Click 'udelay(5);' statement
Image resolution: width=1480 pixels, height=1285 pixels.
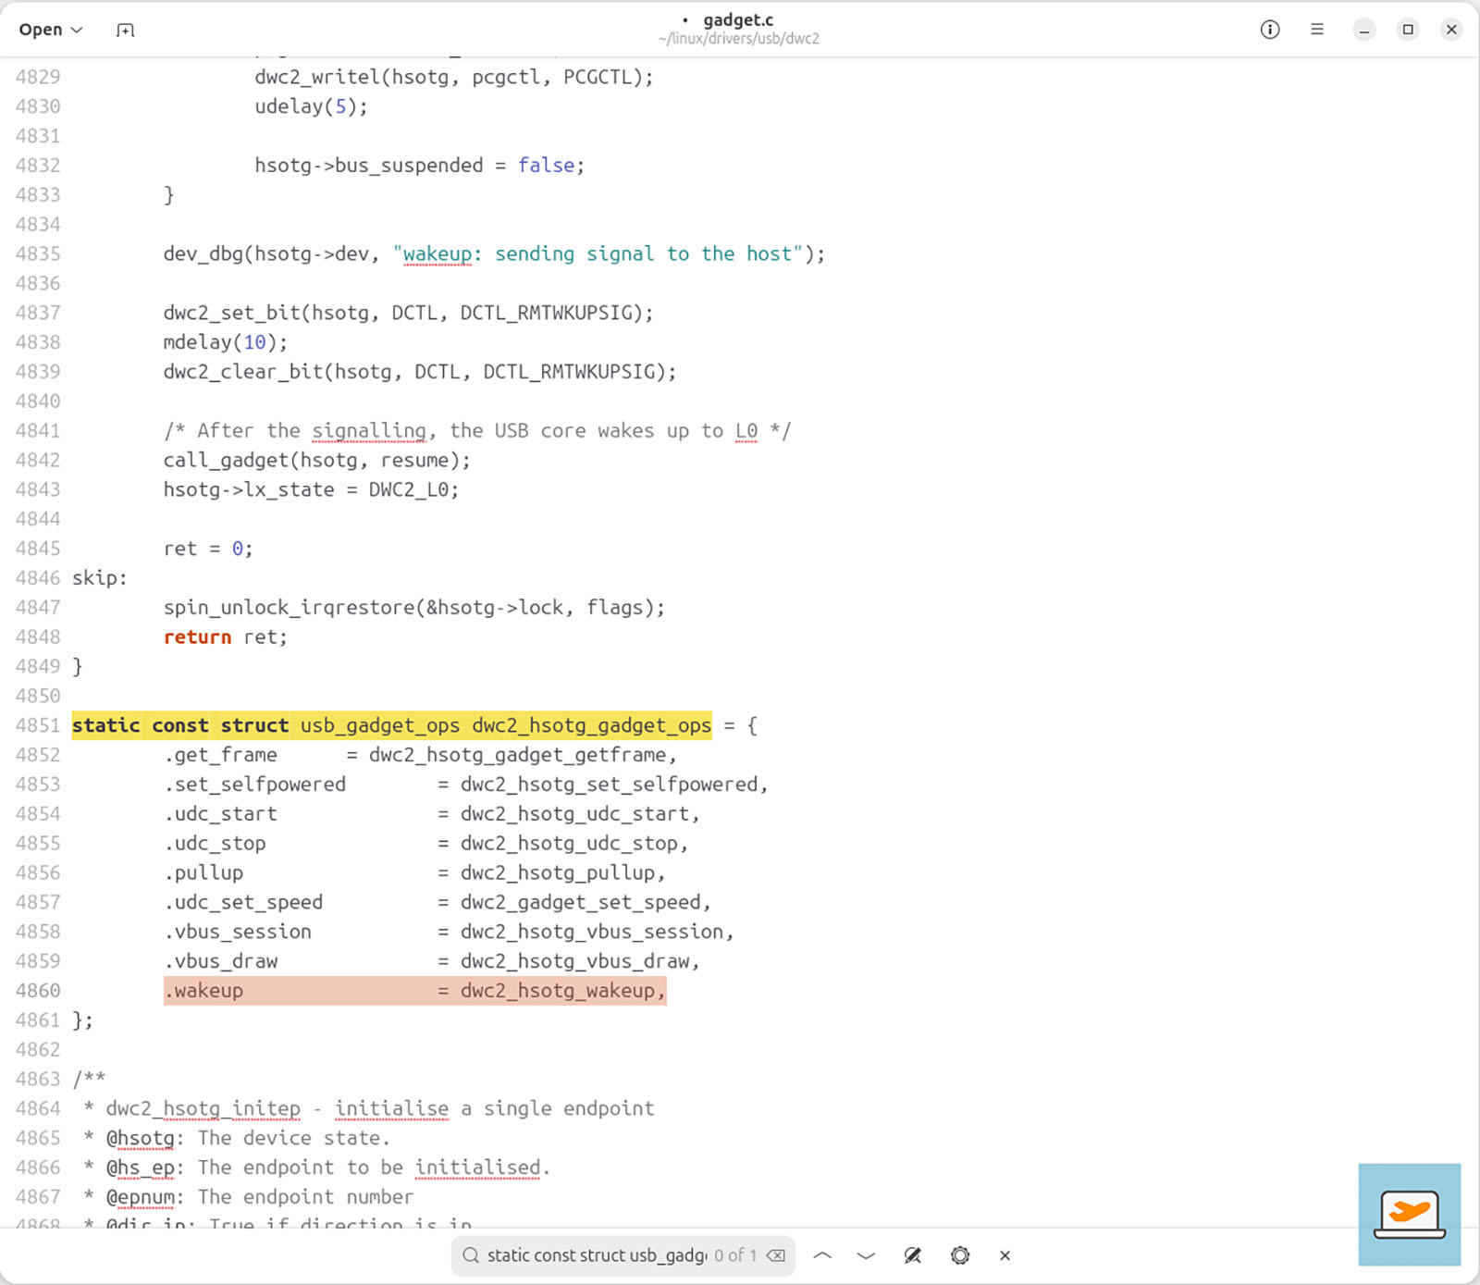312,106
